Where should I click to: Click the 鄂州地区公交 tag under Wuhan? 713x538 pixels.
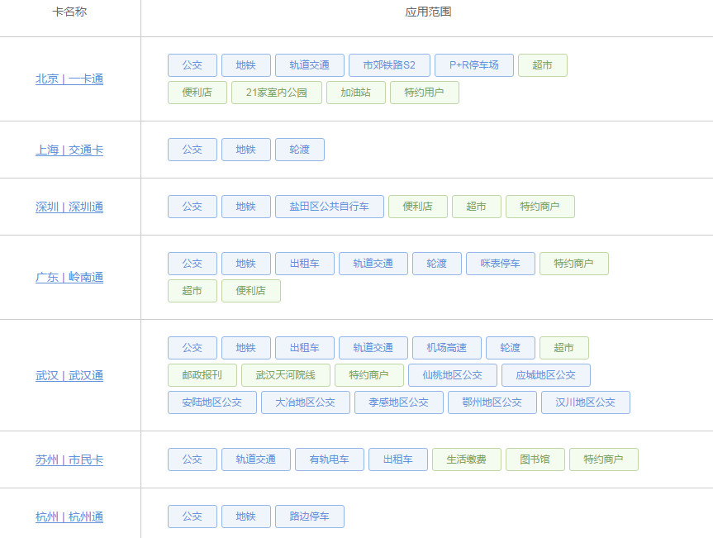(492, 402)
